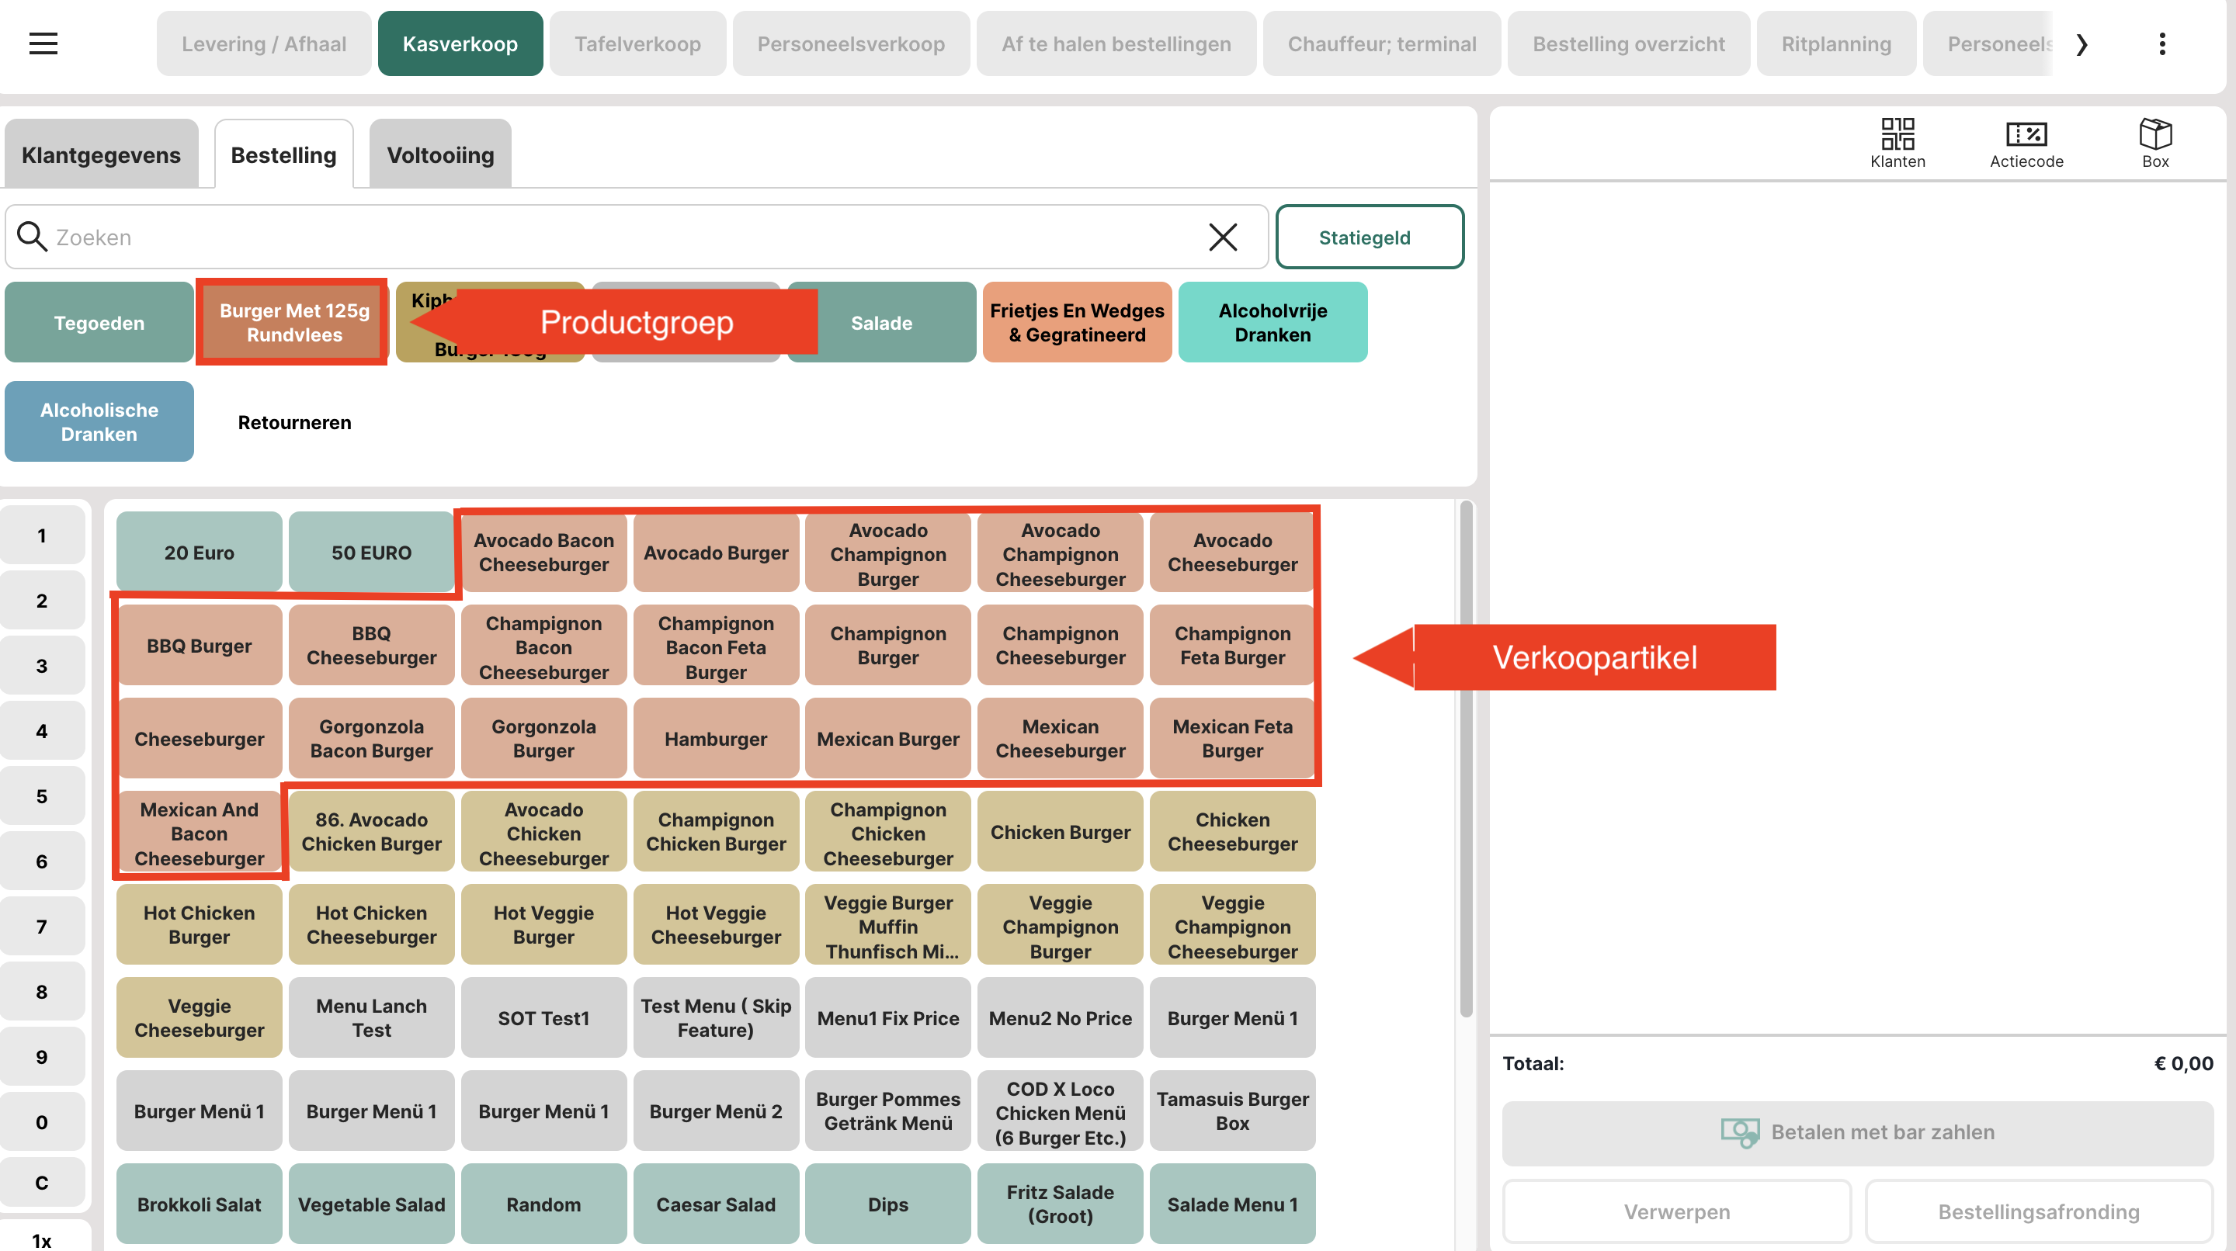Open the Box package icon
The image size is (2236, 1251).
pos(2154,134)
